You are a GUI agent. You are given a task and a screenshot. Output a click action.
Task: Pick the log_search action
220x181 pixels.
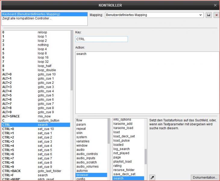pyautogui.click(x=128, y=149)
